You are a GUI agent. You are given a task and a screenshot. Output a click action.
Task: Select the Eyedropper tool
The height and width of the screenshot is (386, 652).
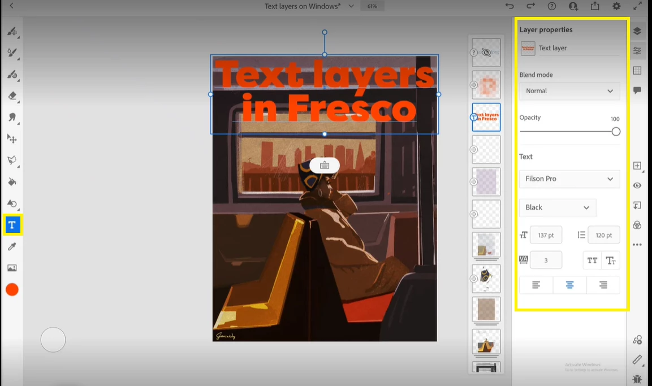[x=12, y=247]
